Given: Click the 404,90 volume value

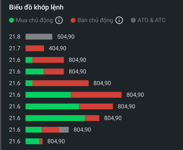Looking at the screenshot, I should tap(58, 48).
